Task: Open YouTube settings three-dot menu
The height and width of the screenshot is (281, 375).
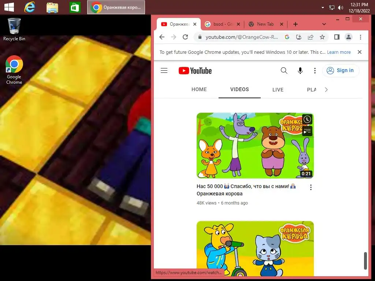Action: tap(315, 71)
